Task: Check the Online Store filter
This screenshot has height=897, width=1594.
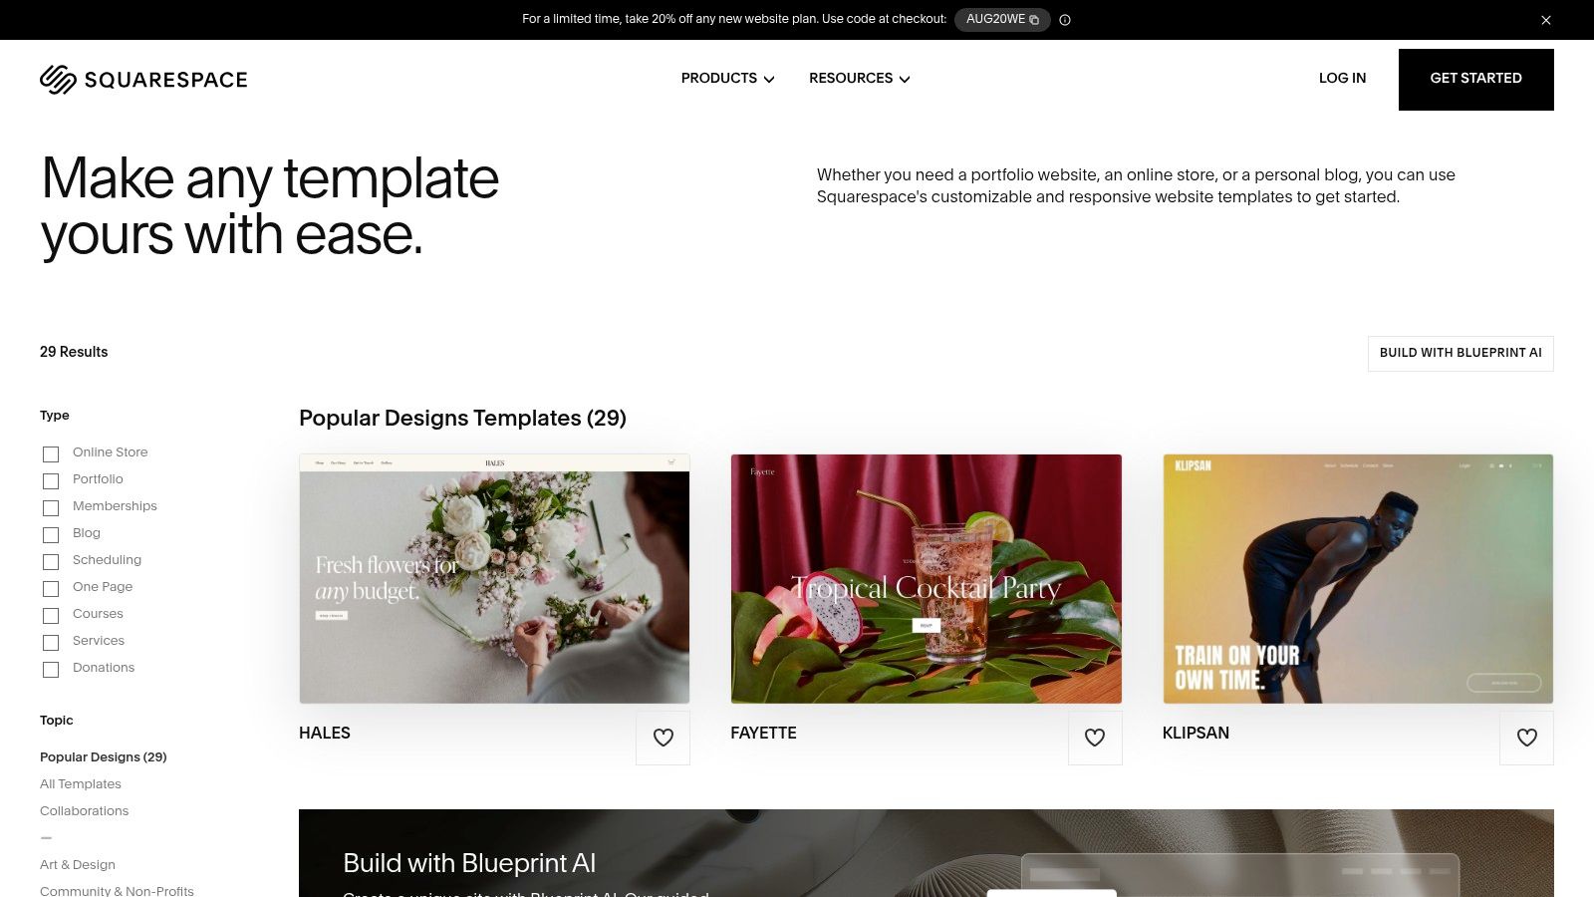Action: 51,454
